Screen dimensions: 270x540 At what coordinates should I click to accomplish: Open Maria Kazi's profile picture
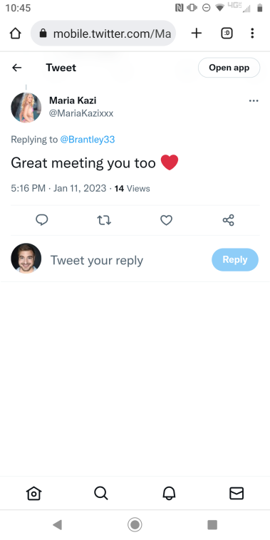(x=26, y=108)
